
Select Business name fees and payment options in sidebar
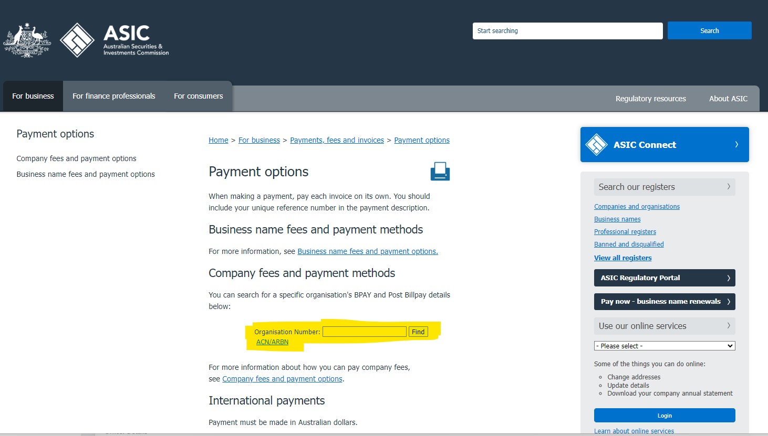(x=86, y=174)
